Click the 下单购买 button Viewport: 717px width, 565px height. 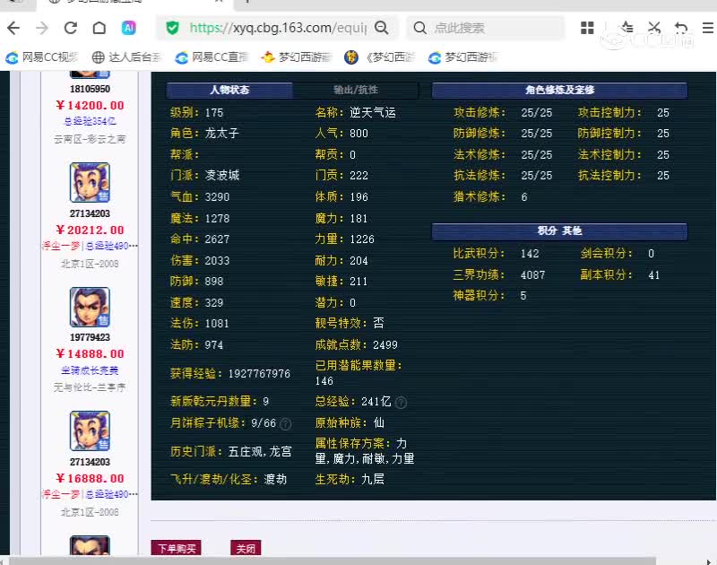pos(177,548)
